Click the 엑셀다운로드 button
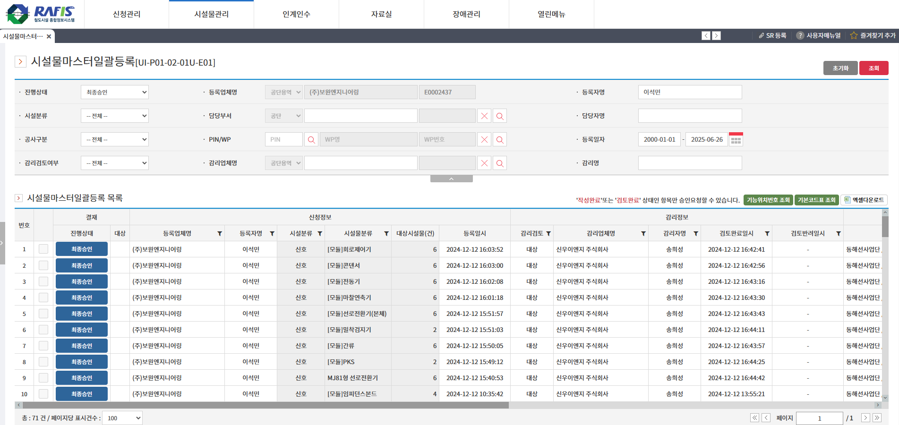 click(x=864, y=200)
